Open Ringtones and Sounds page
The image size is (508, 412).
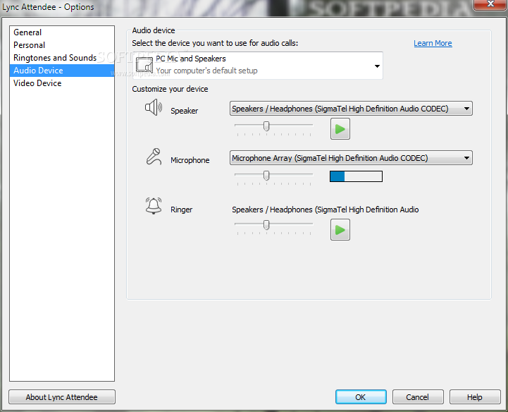pos(62,58)
